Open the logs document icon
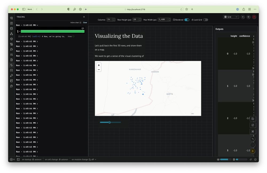 [x=11, y=60]
